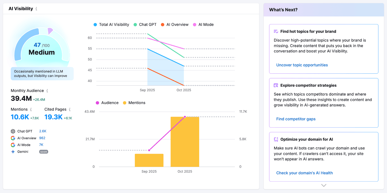The height and width of the screenshot is (193, 387).
Task: Toggle the Audience legend item
Action: click(x=107, y=103)
